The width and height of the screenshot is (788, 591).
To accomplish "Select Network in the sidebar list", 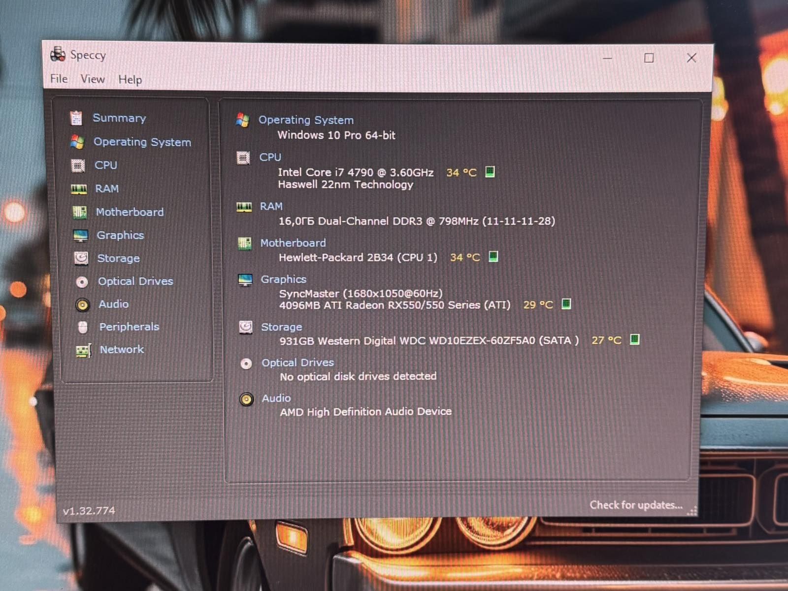I will click(x=122, y=350).
